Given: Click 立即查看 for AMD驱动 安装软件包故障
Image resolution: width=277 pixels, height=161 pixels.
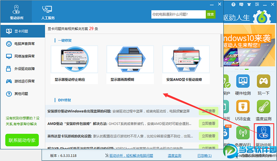Looking at the screenshot, I should 209,124.
